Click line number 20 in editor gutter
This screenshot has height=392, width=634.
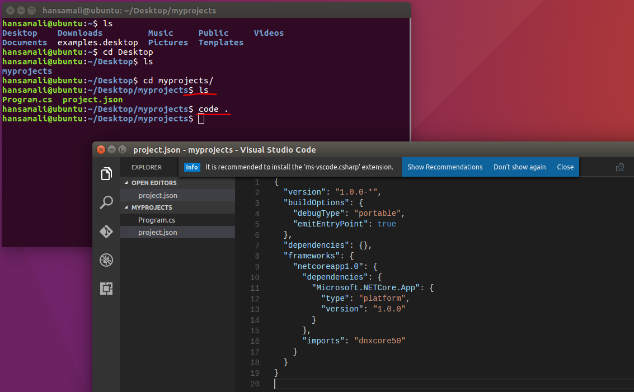point(255,384)
